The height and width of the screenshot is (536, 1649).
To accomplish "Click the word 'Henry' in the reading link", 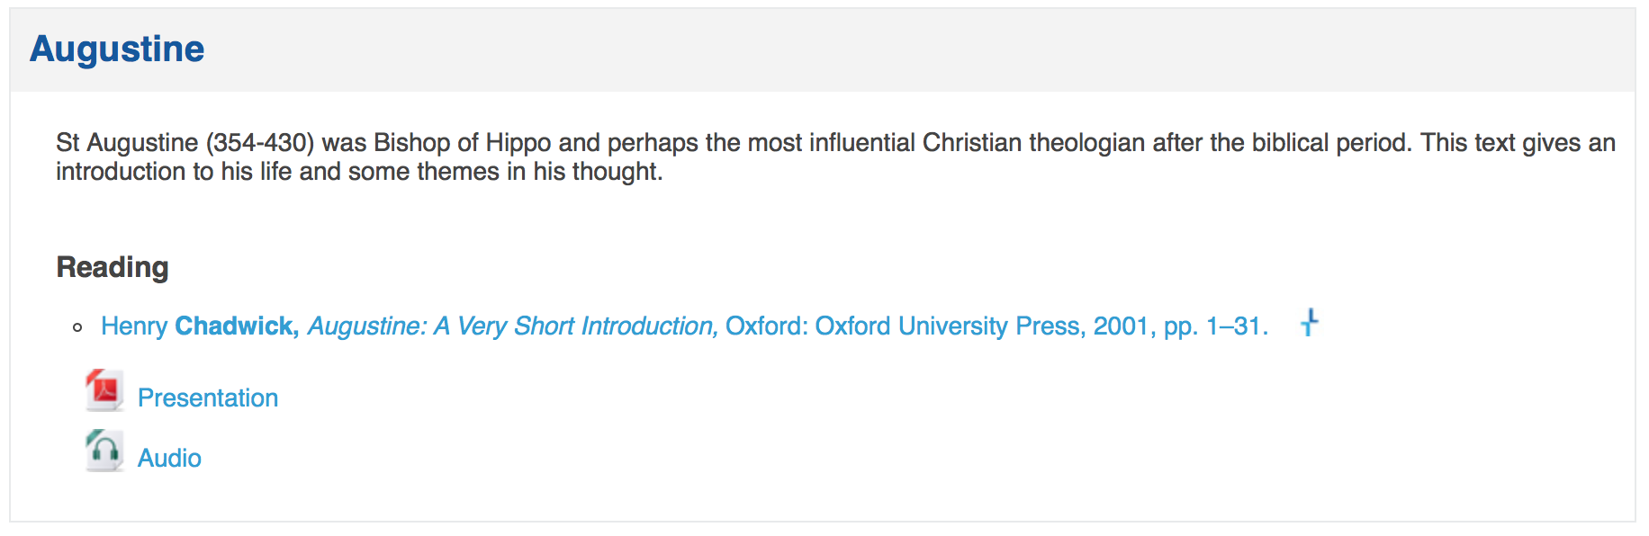I will point(134,326).
